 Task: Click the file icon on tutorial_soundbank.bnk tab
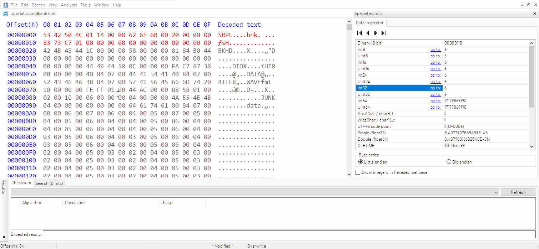pos(6,13)
